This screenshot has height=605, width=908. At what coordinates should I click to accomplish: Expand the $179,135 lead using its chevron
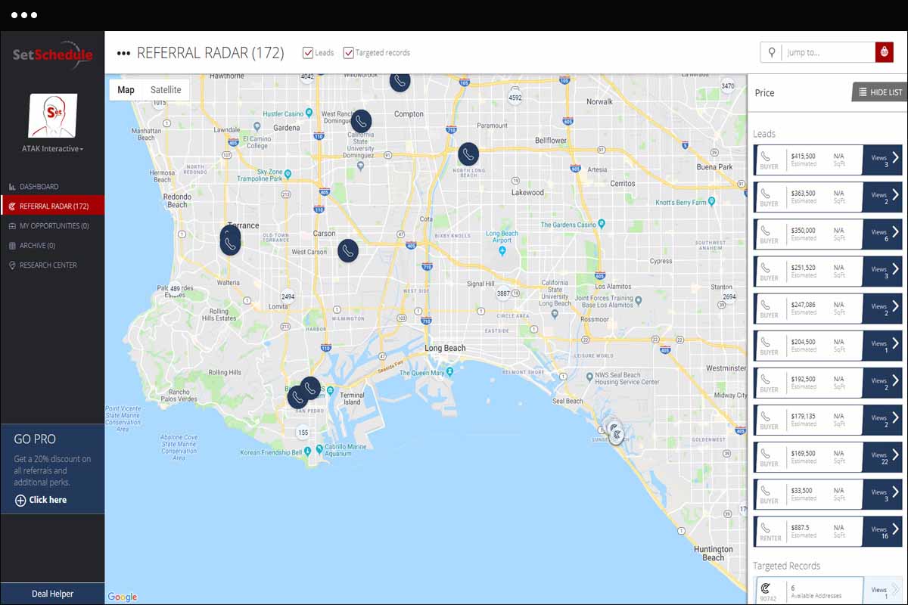pyautogui.click(x=895, y=417)
